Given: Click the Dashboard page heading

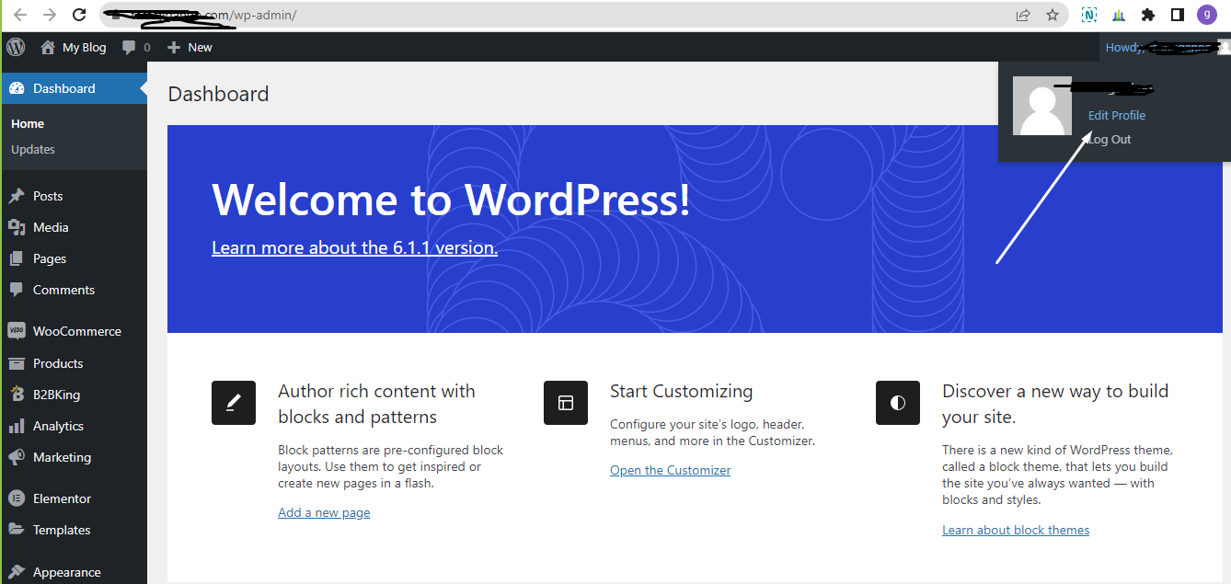Looking at the screenshot, I should point(219,94).
